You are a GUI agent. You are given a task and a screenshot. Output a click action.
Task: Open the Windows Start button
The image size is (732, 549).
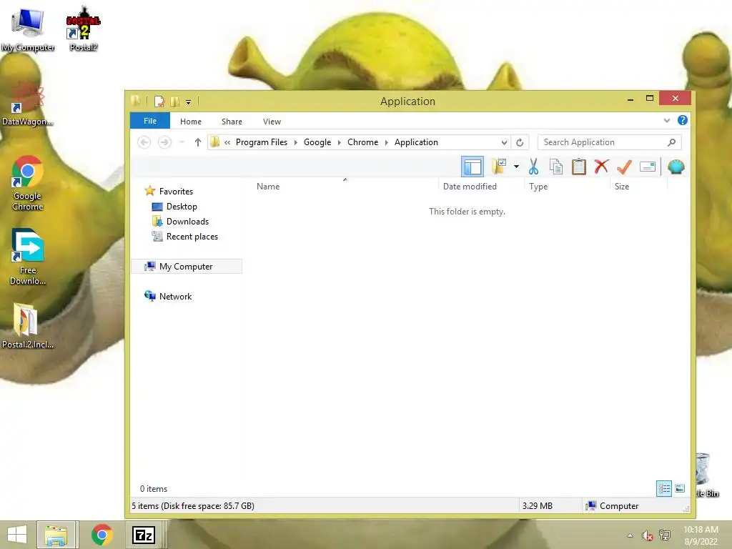[17, 535]
